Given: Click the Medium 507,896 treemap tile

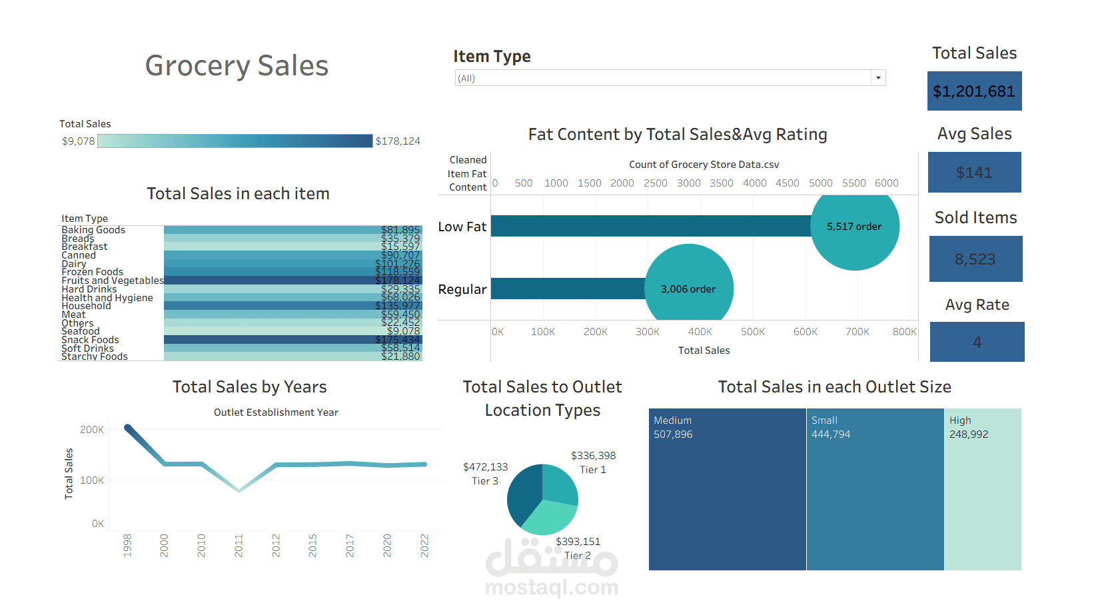Looking at the screenshot, I should pos(728,489).
